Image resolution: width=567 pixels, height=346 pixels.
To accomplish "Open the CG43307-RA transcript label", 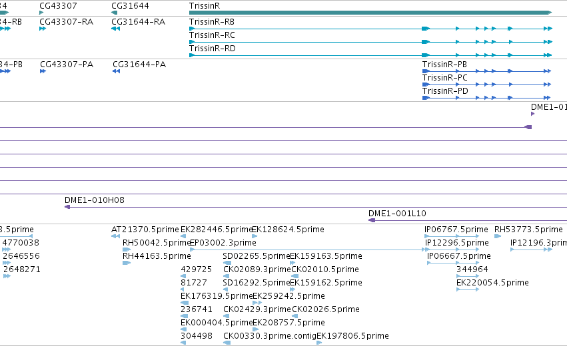I will coord(66,22).
